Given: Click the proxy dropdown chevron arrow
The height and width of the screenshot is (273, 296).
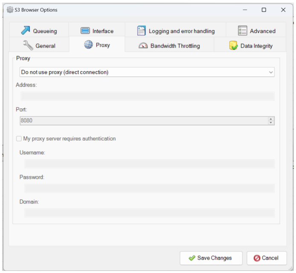Looking at the screenshot, I should (x=271, y=72).
